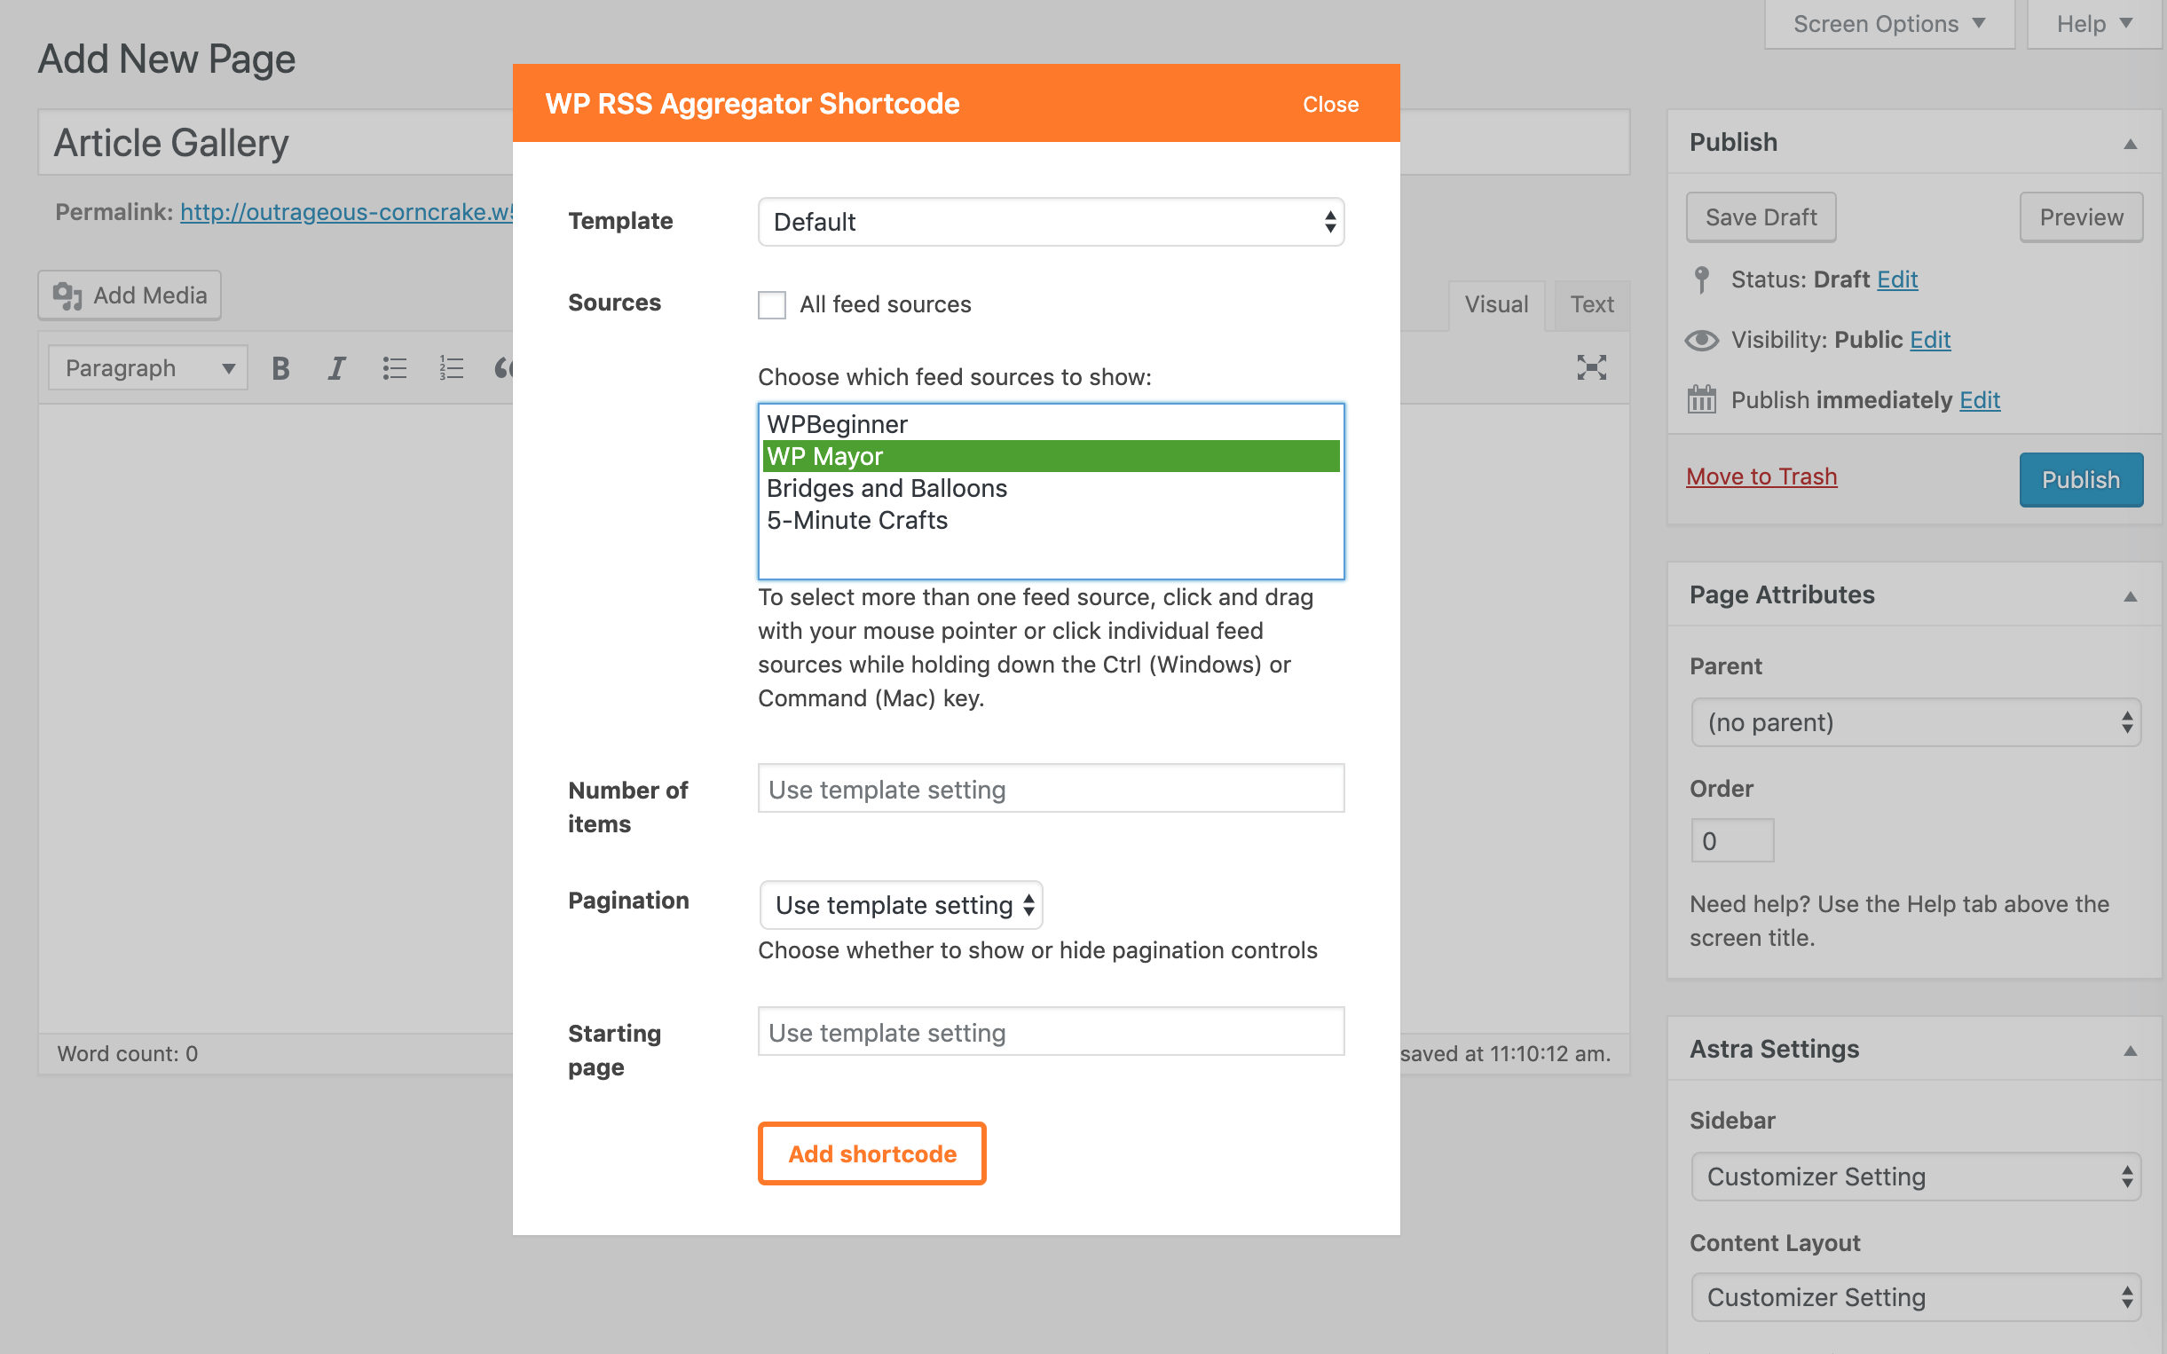Select Bridges and Balloons feed source
Image resolution: width=2167 pixels, height=1354 pixels.
coord(1052,488)
